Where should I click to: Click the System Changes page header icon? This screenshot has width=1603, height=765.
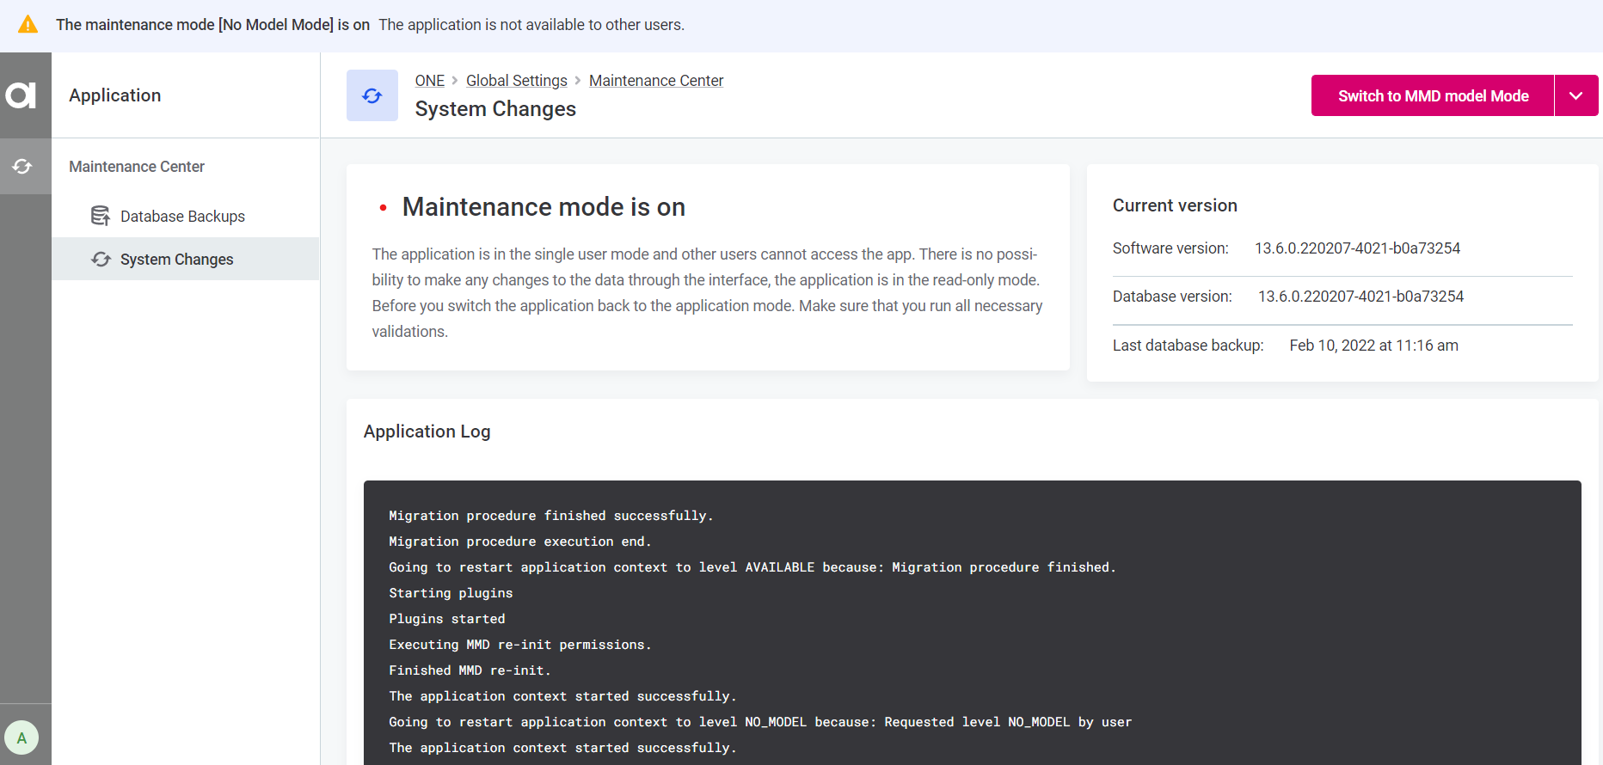(x=372, y=95)
